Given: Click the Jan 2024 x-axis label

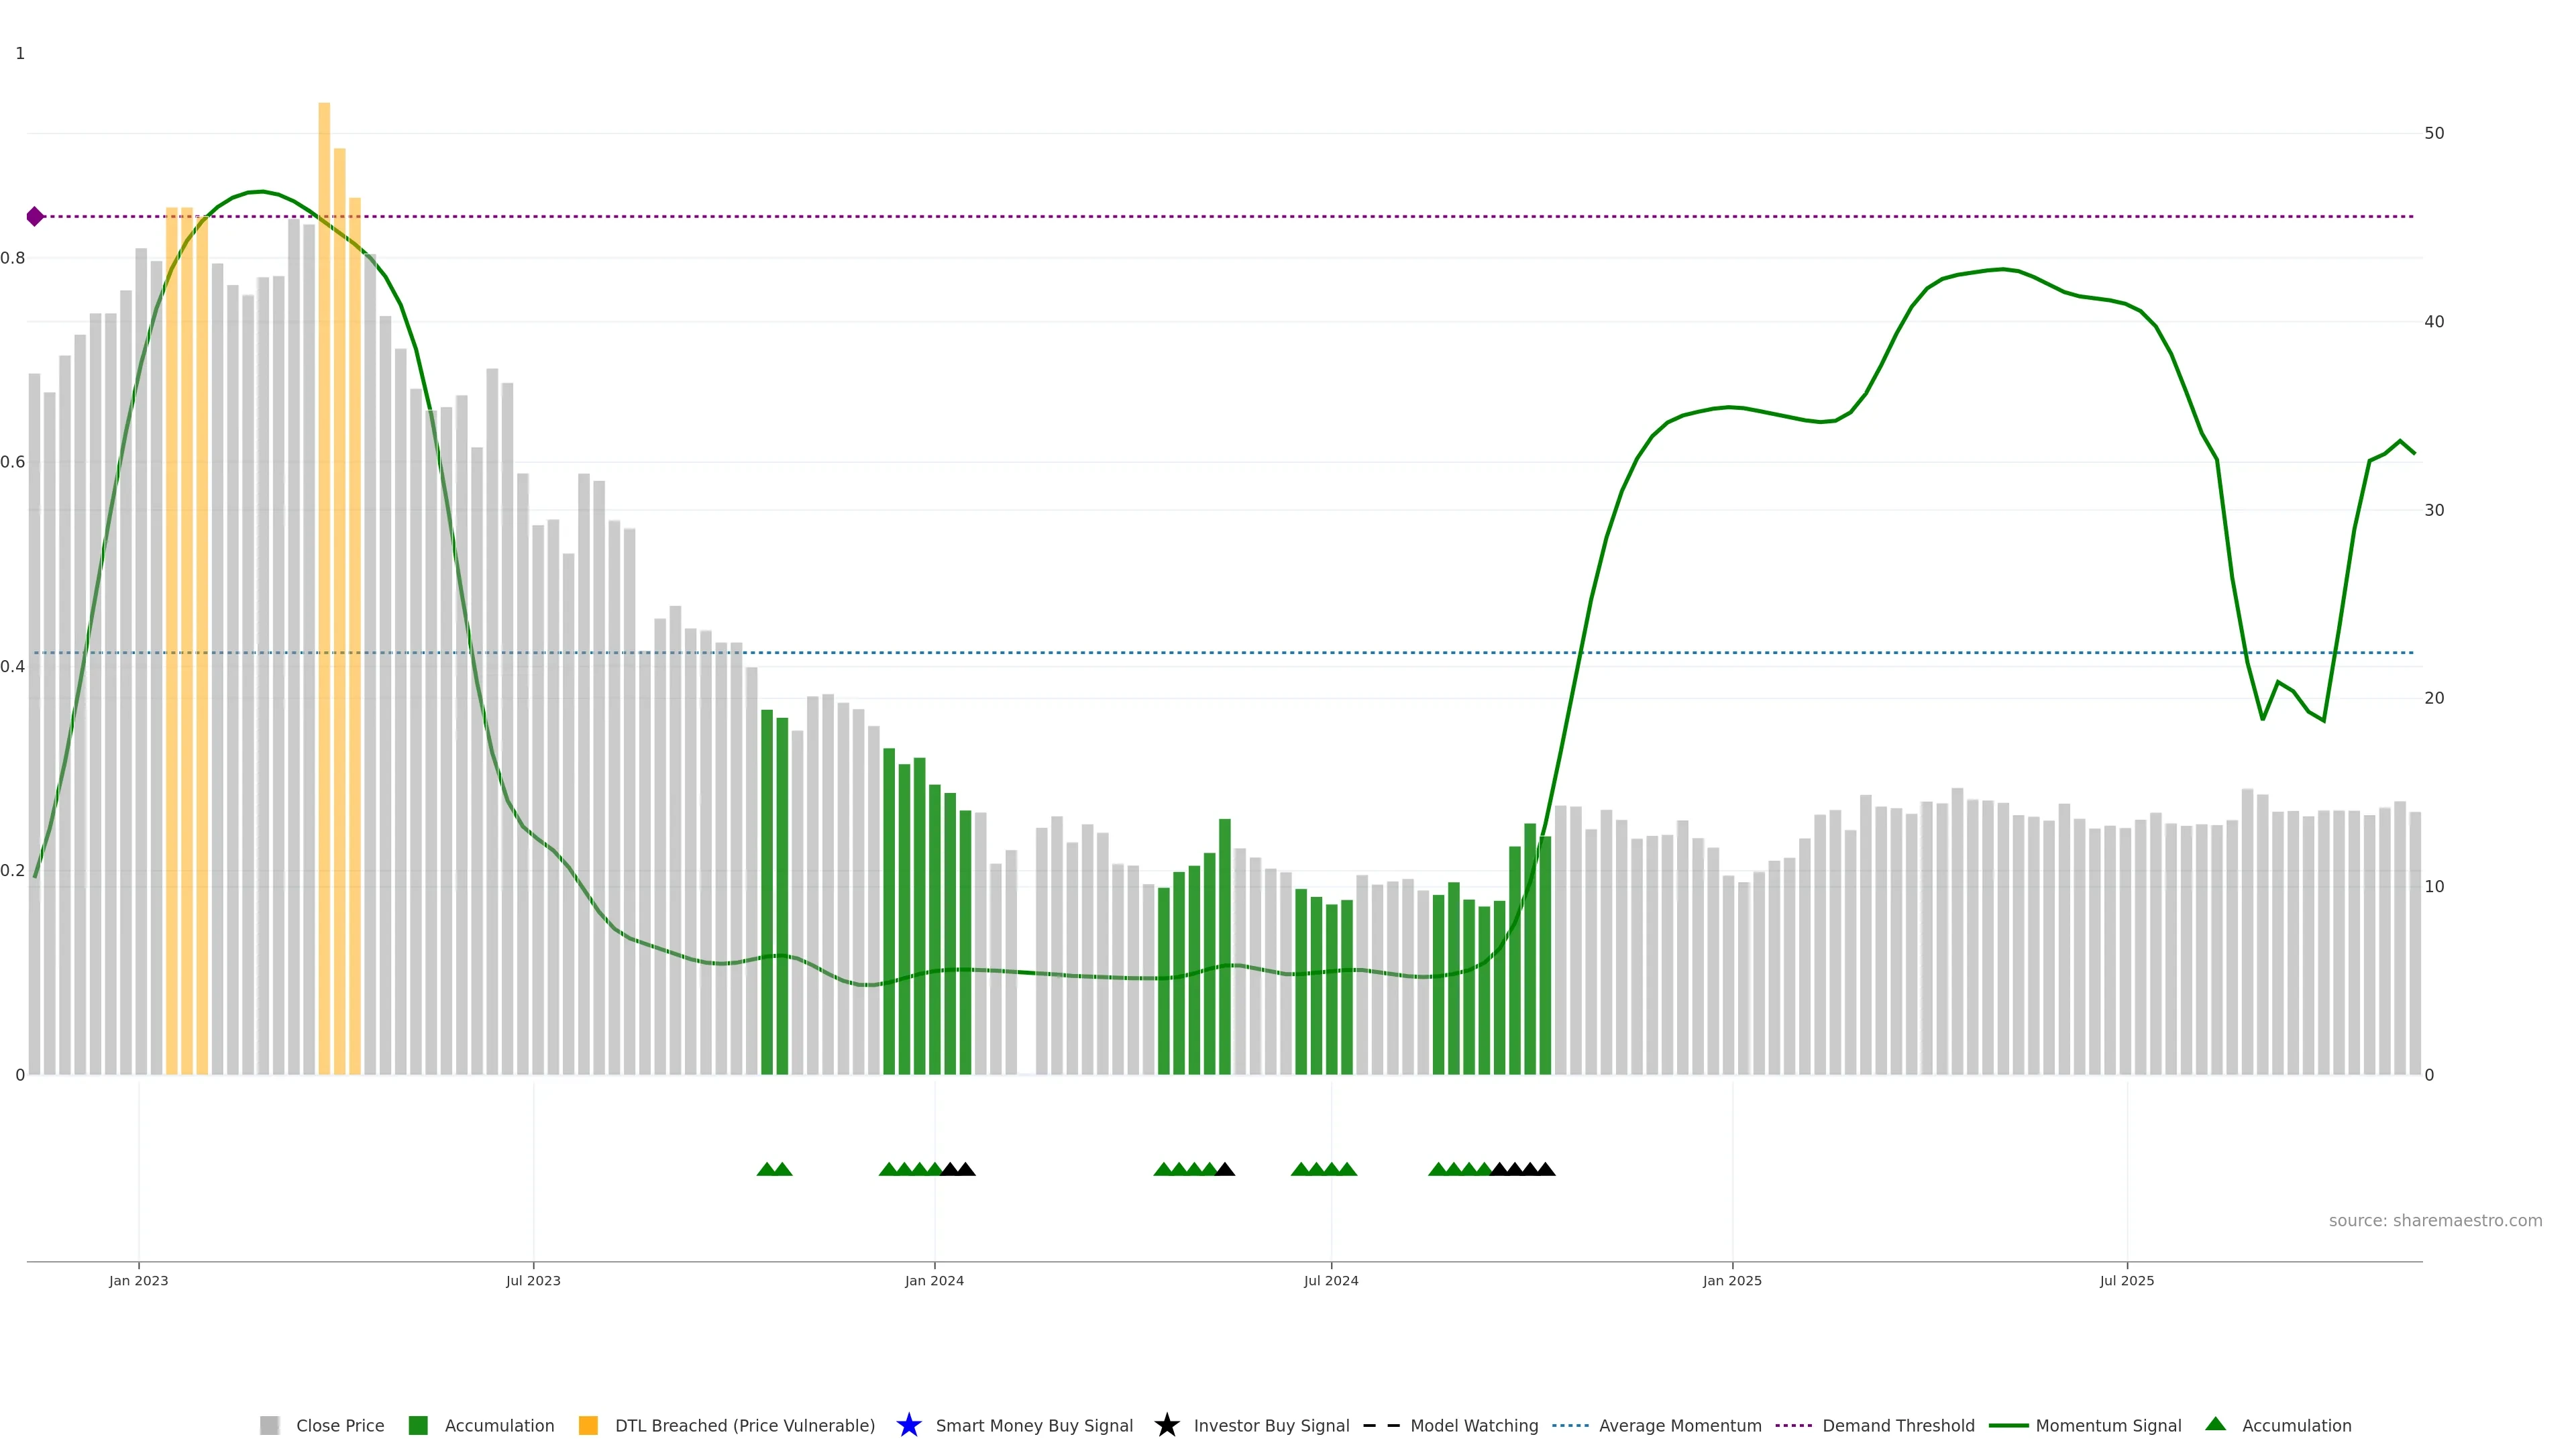Looking at the screenshot, I should pyautogui.click(x=934, y=1280).
